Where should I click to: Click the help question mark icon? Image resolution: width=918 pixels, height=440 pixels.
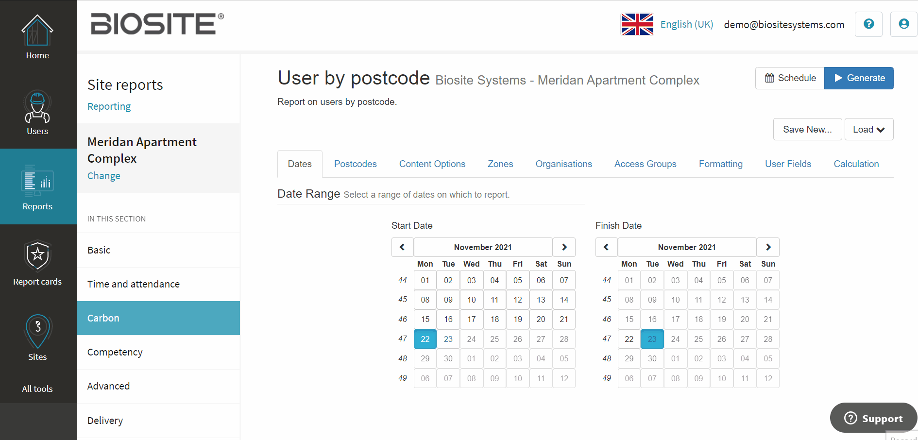[x=868, y=24]
